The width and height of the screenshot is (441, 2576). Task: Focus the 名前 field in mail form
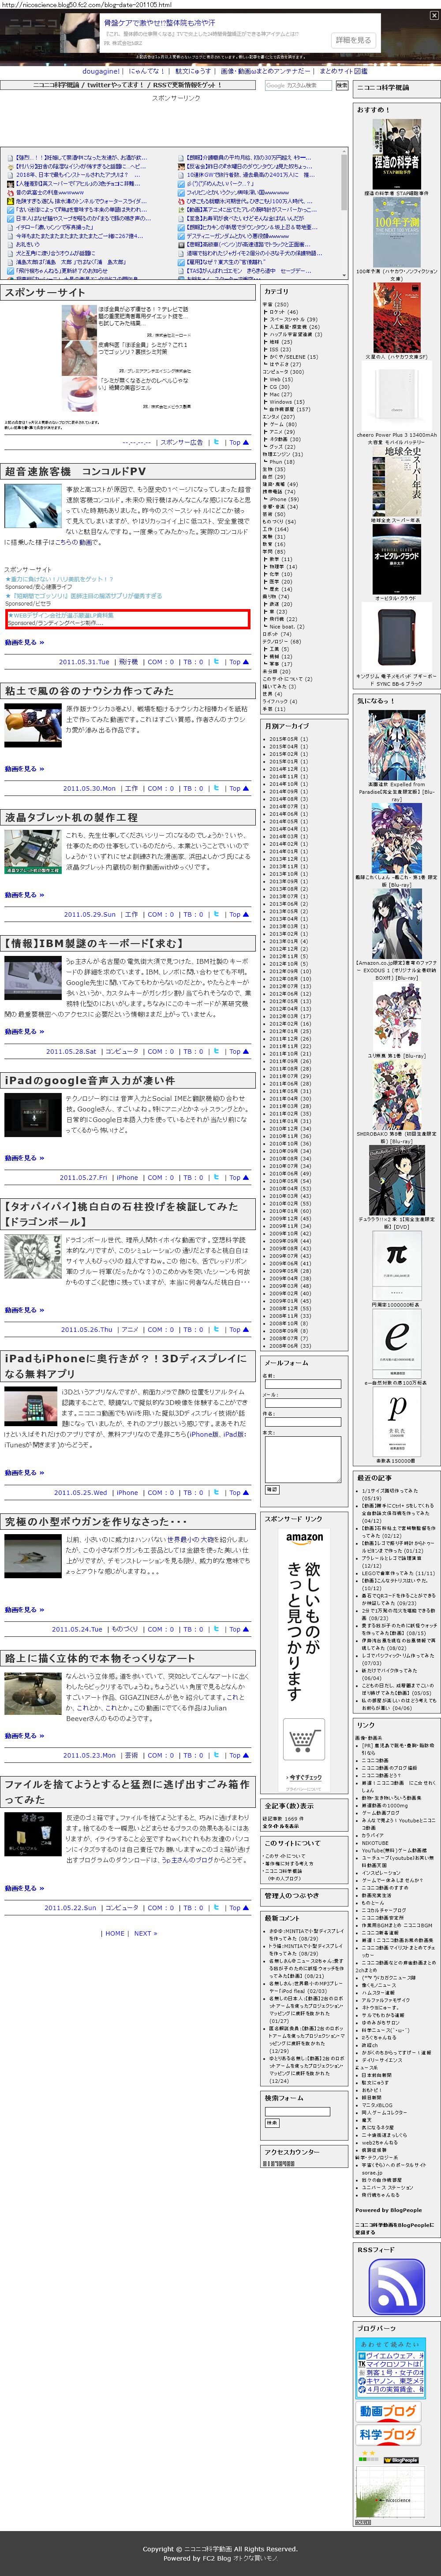click(x=302, y=1384)
